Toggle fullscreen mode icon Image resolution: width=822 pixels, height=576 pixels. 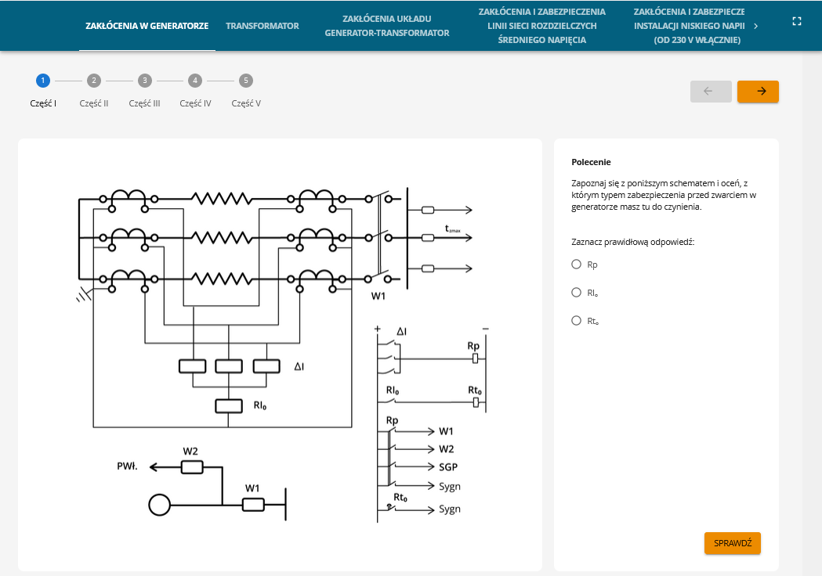(797, 22)
